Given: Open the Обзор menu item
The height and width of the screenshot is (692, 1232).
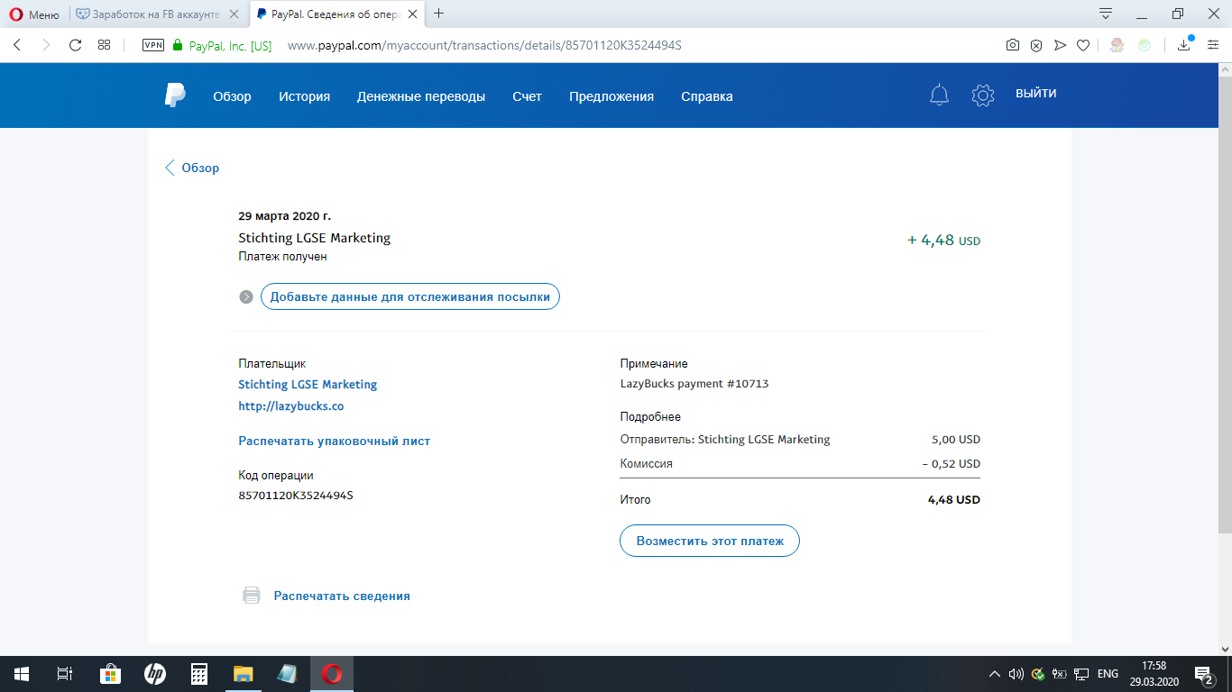Looking at the screenshot, I should [x=232, y=96].
